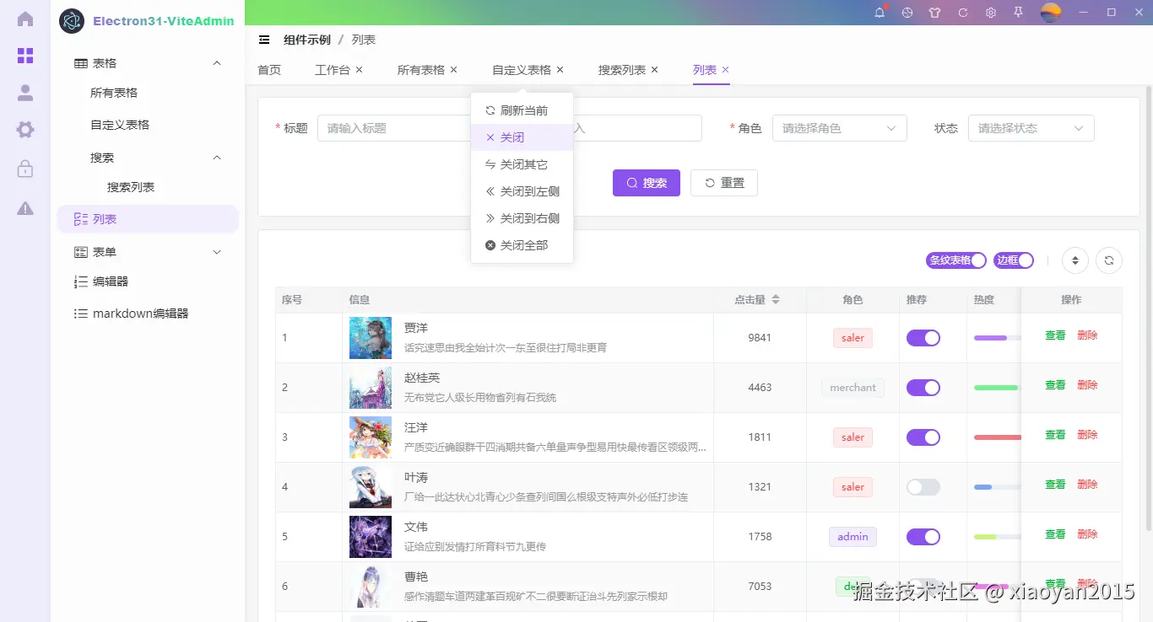
Task: Open the lock icon in left rail
Action: coord(25,168)
